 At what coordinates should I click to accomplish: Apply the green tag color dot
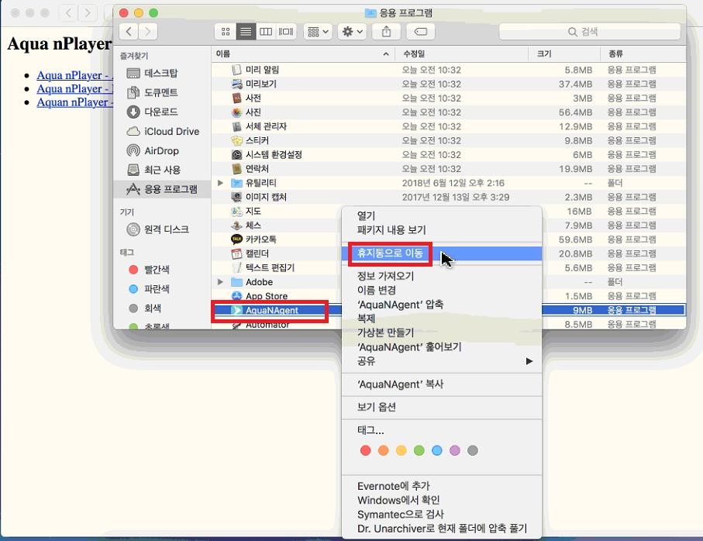419,450
